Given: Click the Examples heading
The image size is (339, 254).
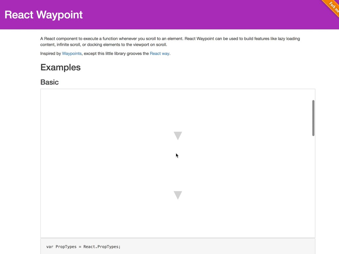Looking at the screenshot, I should pos(61,67).
